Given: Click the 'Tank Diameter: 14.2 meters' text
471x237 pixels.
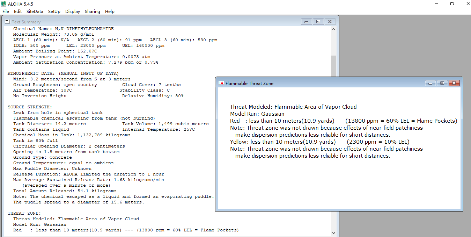Looking at the screenshot, I should tap(49, 124).
